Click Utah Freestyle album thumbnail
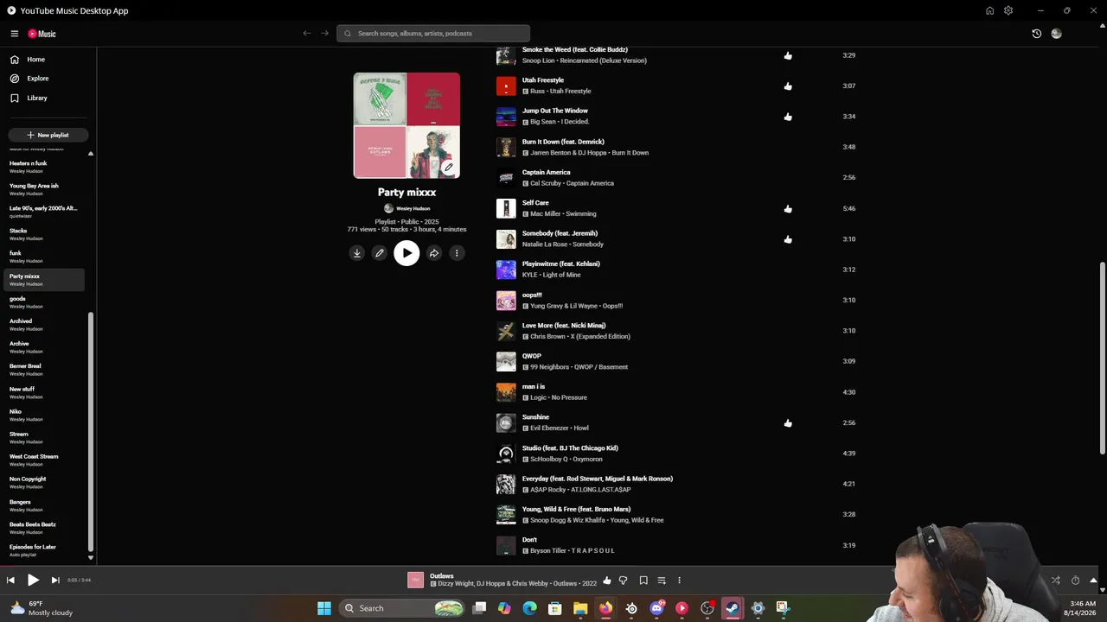This screenshot has width=1107, height=622. pyautogui.click(x=506, y=86)
